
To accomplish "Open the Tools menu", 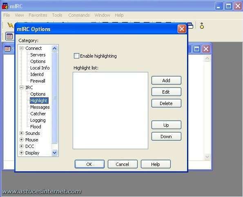I will click(57, 15).
